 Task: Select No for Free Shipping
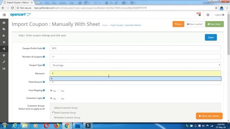click(59, 91)
